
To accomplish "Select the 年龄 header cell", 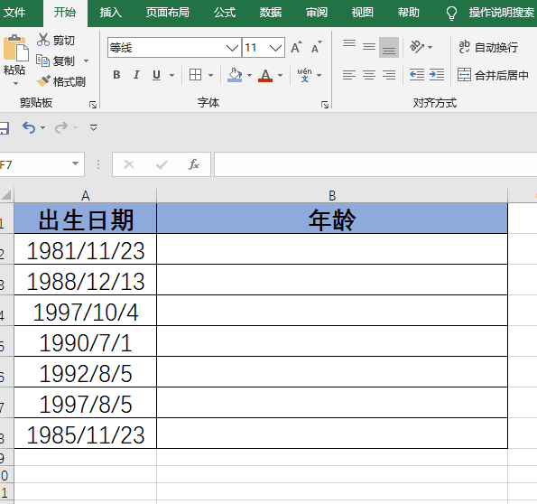I will click(332, 219).
